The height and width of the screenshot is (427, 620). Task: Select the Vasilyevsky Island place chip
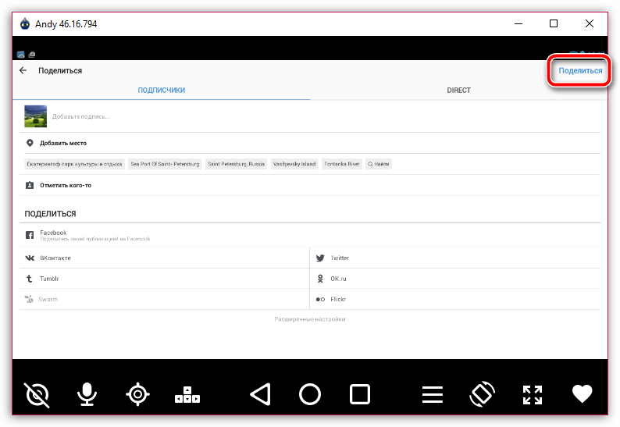pyautogui.click(x=294, y=164)
